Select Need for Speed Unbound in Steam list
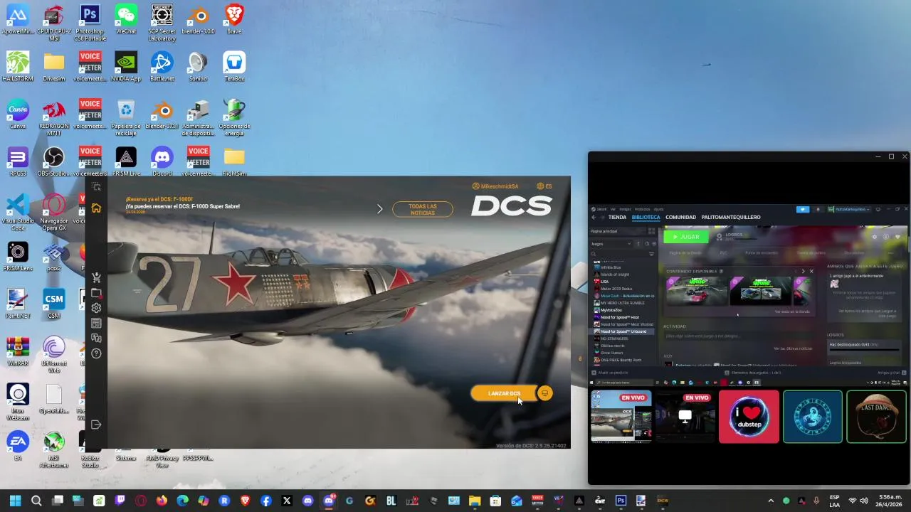911x512 pixels. 623,331
